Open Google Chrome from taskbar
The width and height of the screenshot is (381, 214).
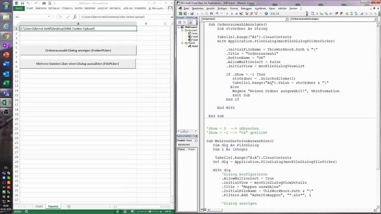click(x=6, y=36)
